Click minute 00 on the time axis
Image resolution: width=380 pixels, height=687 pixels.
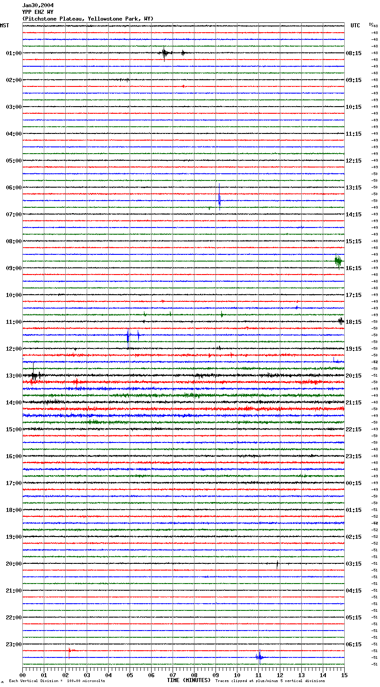[22, 675]
